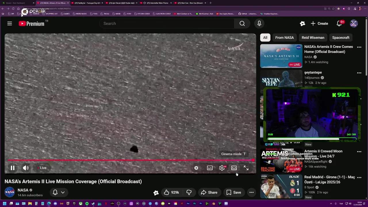Toggle Cinema mode in player

tap(234, 168)
